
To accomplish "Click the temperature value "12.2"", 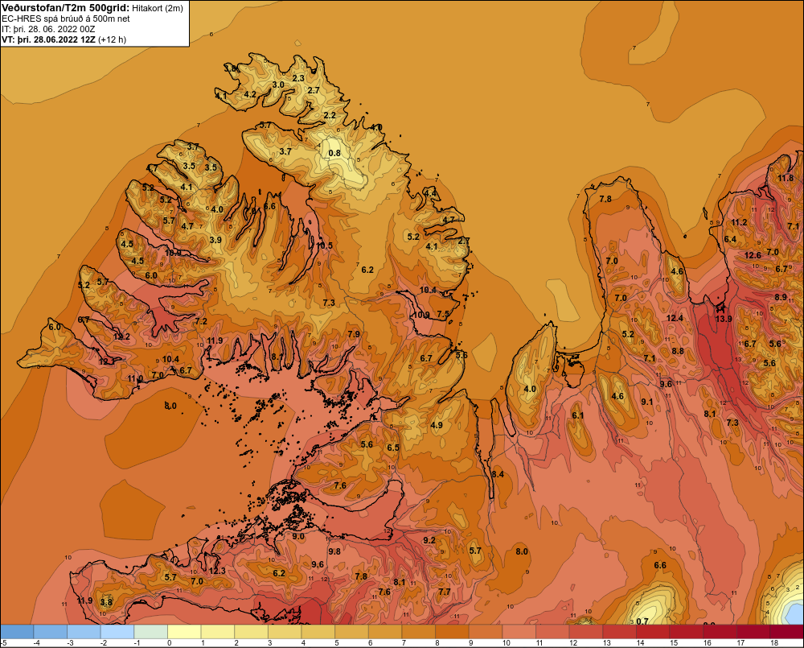I will [x=121, y=336].
